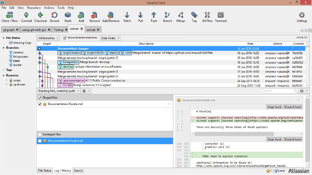Click Discard hunk for first hunk
Viewport: 312px width, 175px height.
293,107
